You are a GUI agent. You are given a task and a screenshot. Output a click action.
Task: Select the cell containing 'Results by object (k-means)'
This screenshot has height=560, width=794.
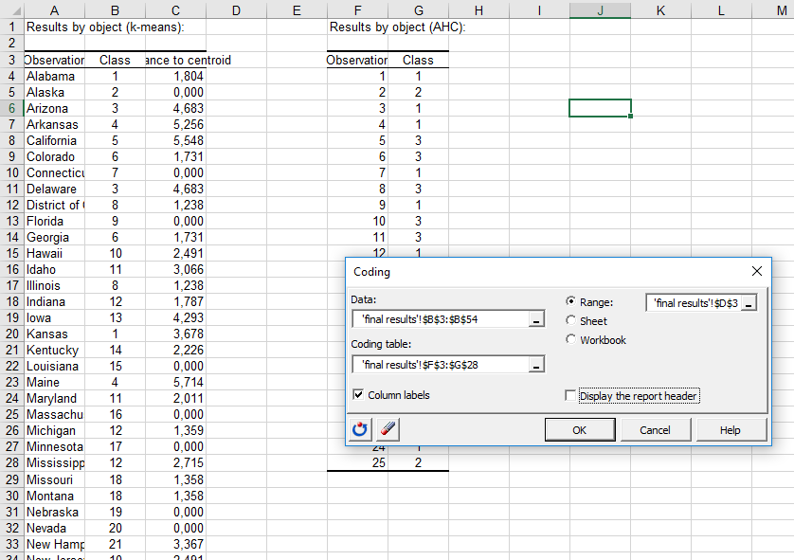tap(54, 27)
